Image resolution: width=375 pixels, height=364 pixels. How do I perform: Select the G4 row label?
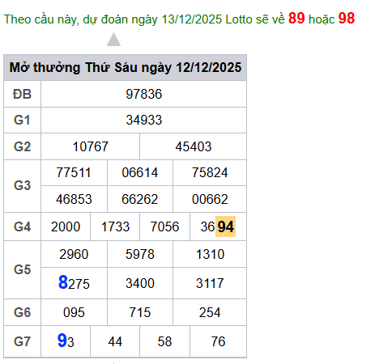(22, 226)
